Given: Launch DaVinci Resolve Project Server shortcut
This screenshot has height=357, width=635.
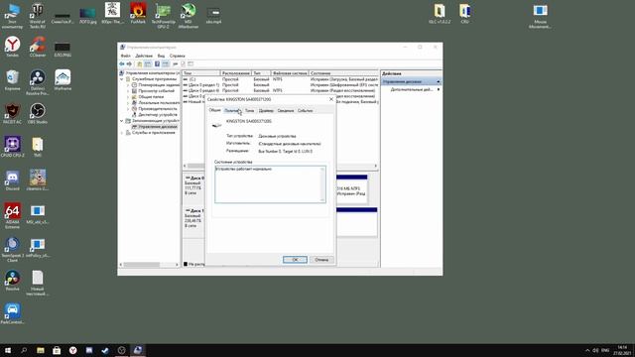Looking at the screenshot, I should click(x=38, y=82).
